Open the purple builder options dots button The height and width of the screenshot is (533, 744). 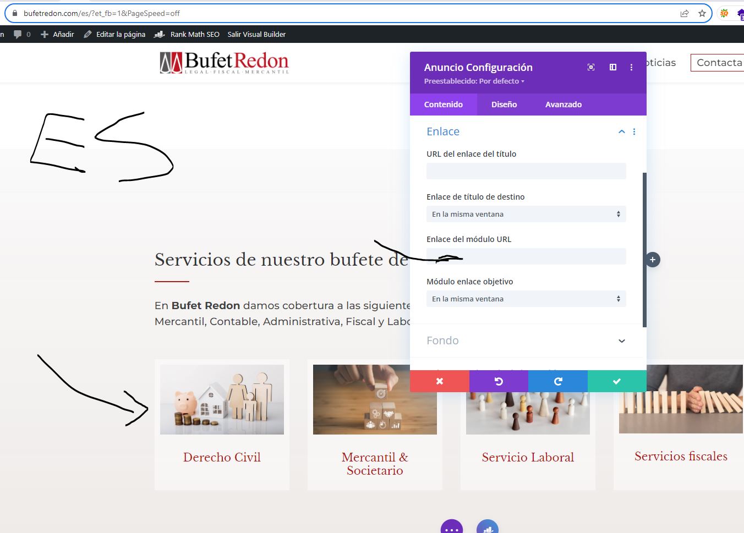coord(452,528)
